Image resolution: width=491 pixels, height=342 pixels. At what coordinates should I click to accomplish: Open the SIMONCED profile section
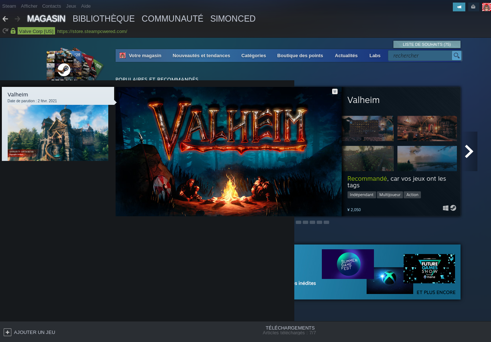(x=233, y=19)
